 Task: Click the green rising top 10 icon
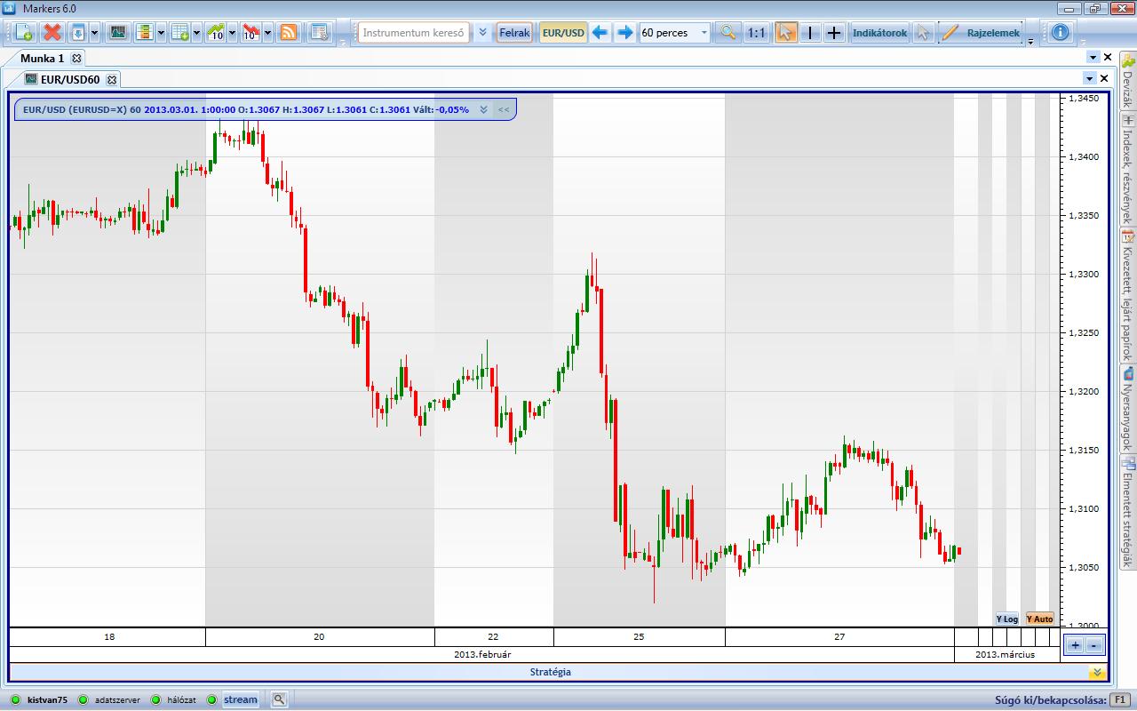click(x=216, y=33)
